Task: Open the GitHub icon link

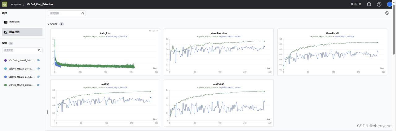Action: 369,4
